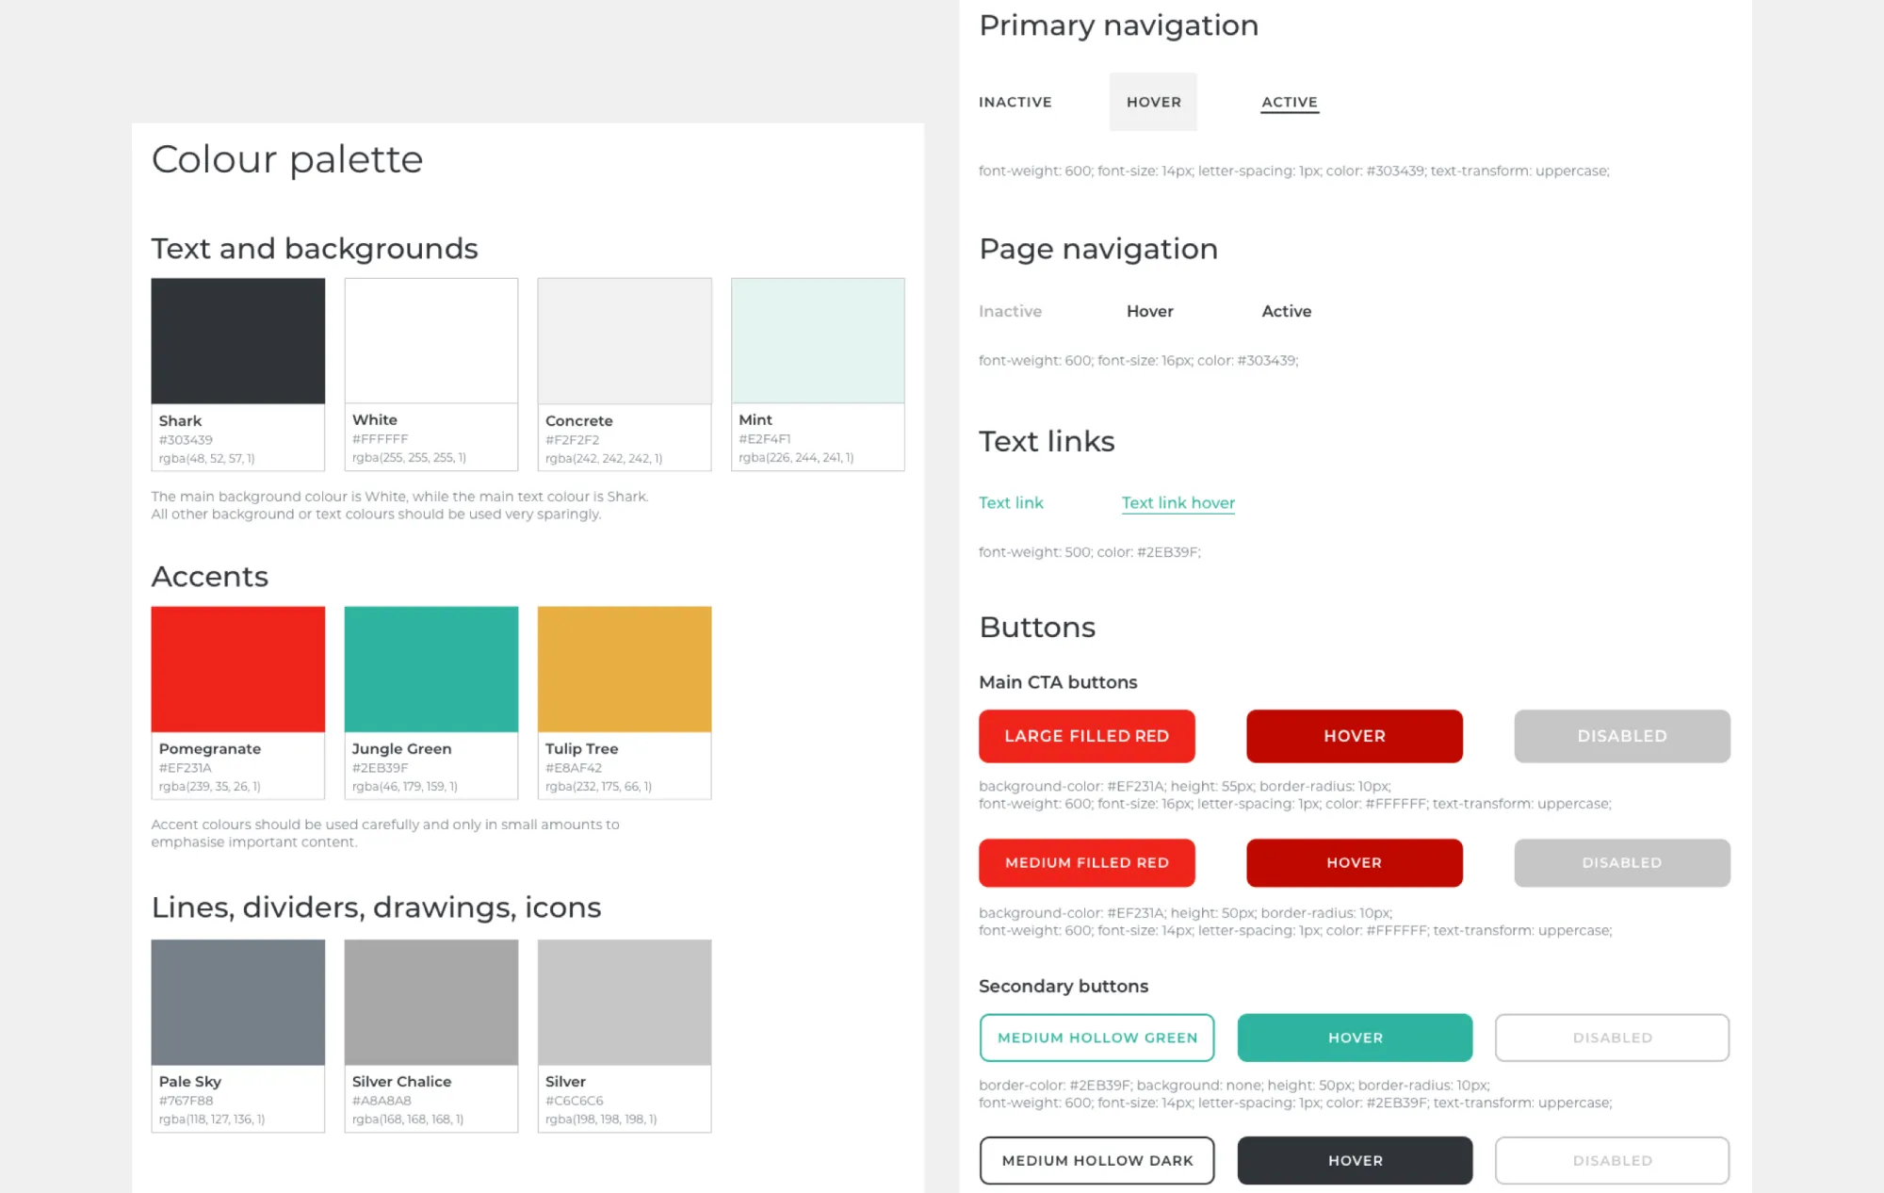
Task: Switch to the ACTIVE primary navigation item
Action: (x=1289, y=102)
